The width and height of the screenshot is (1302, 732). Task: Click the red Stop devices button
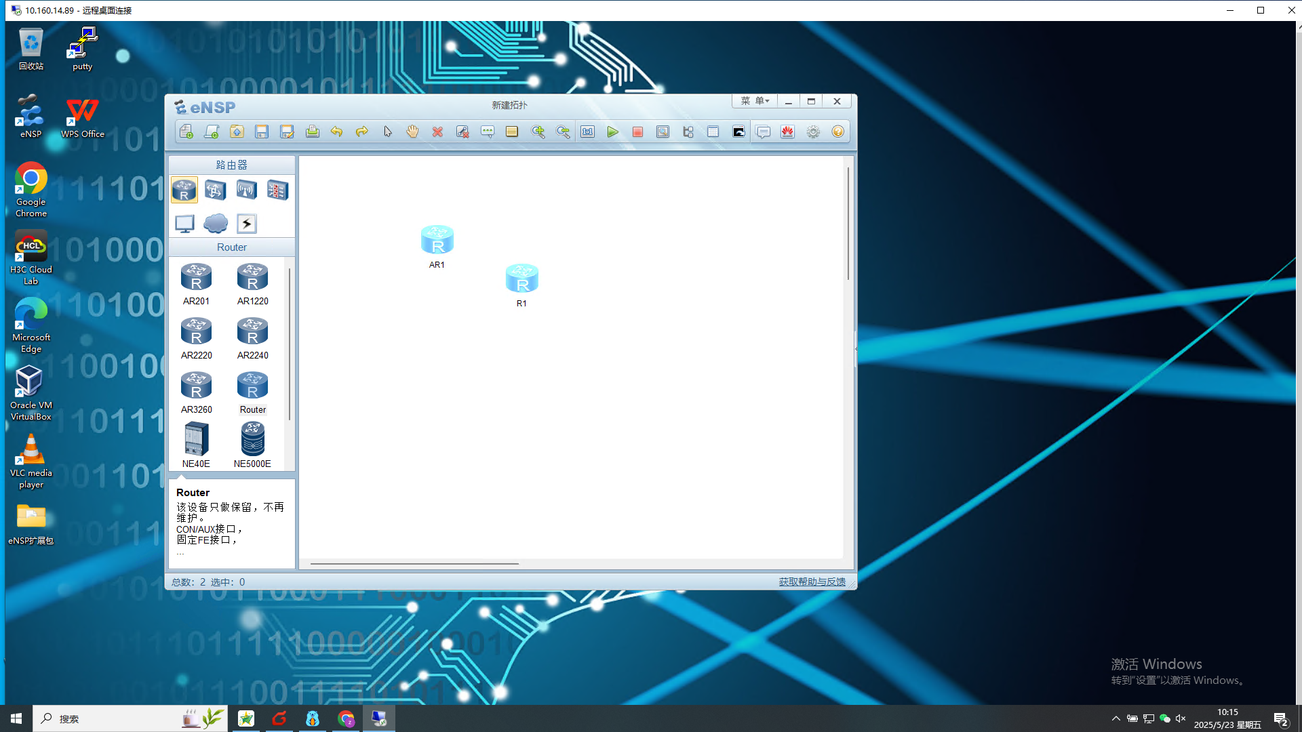(637, 132)
